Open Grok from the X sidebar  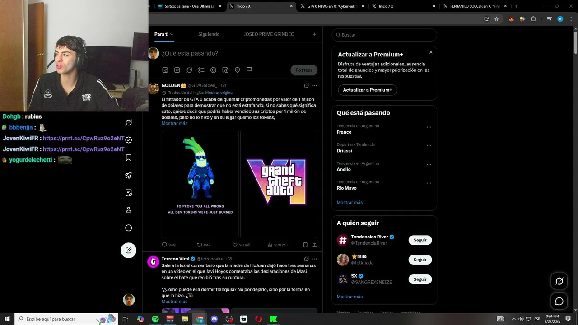tap(129, 123)
